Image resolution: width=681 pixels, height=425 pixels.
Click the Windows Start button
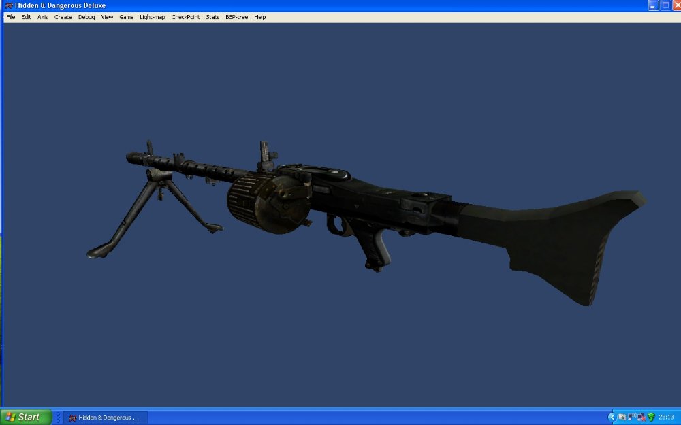point(26,418)
